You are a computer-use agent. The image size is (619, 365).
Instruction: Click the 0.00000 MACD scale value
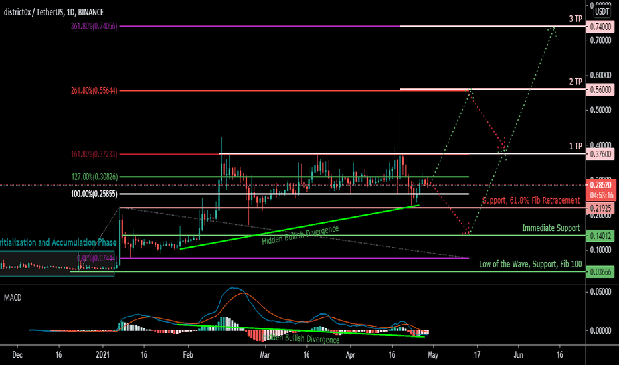click(600, 330)
